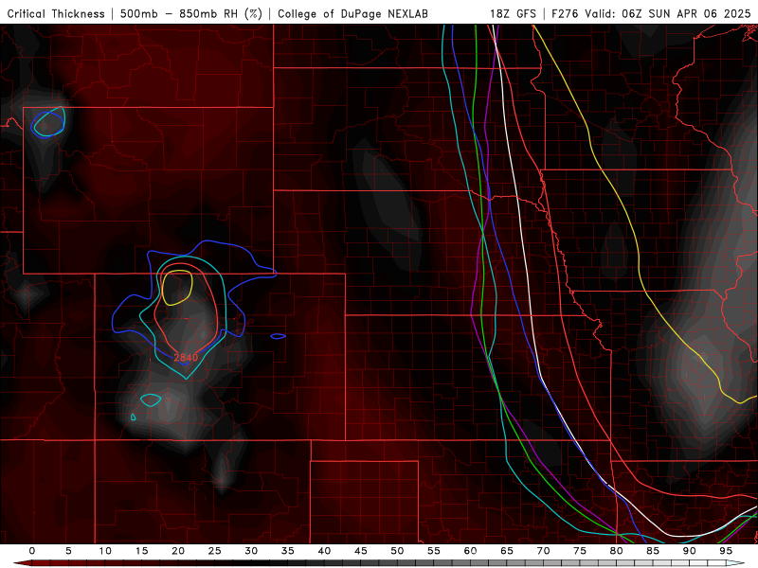Click the "Valid: 06Z SUN APR 06 2025" text
Image resolution: width=758 pixels, height=568 pixels.
click(x=668, y=14)
